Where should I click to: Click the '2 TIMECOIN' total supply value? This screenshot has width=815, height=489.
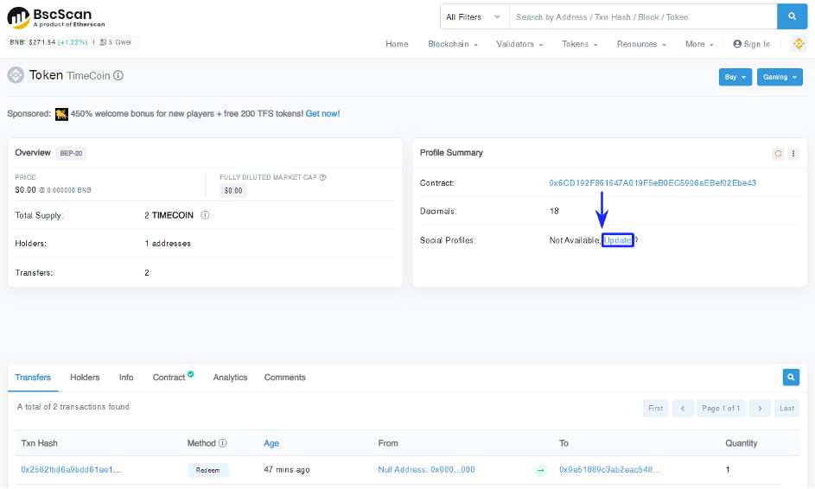169,215
